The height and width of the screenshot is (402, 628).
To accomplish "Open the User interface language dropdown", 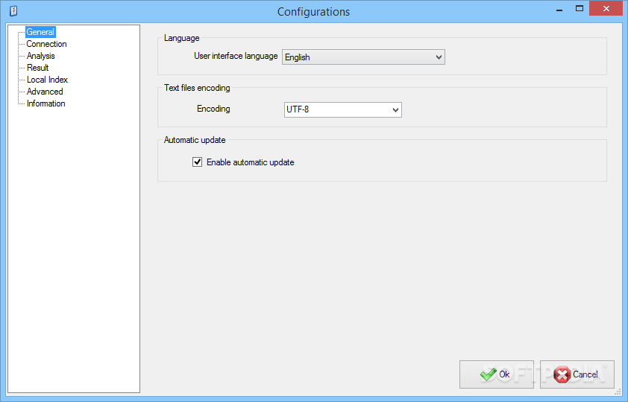I will pyautogui.click(x=363, y=57).
